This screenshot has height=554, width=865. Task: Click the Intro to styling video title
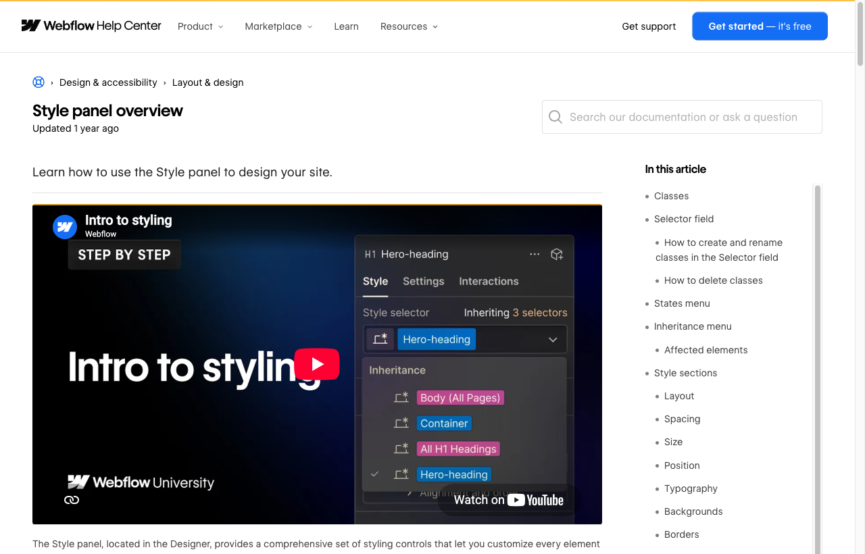tap(128, 220)
